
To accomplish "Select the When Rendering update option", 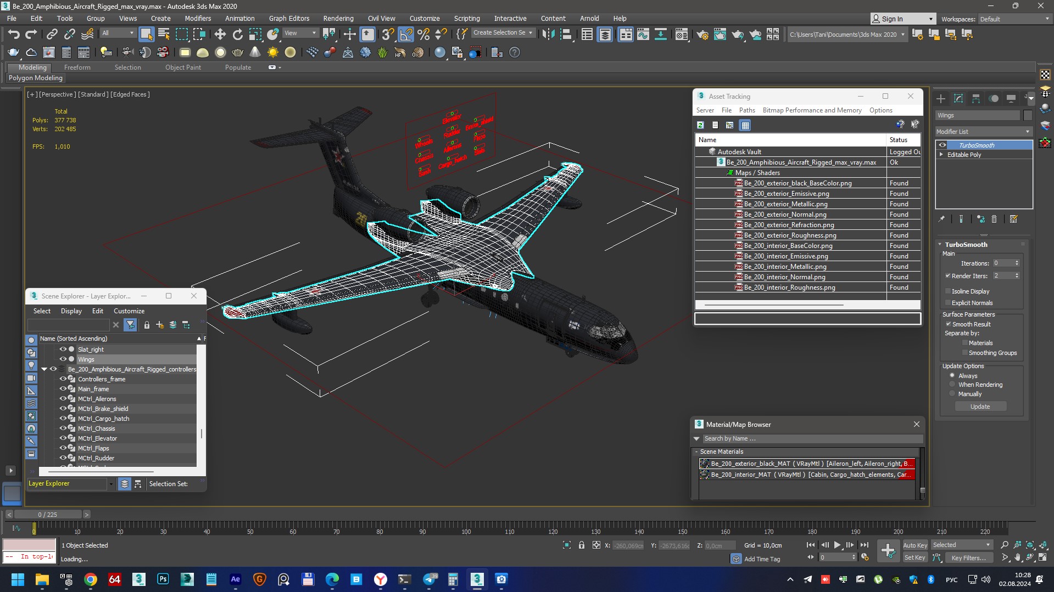I will [952, 385].
